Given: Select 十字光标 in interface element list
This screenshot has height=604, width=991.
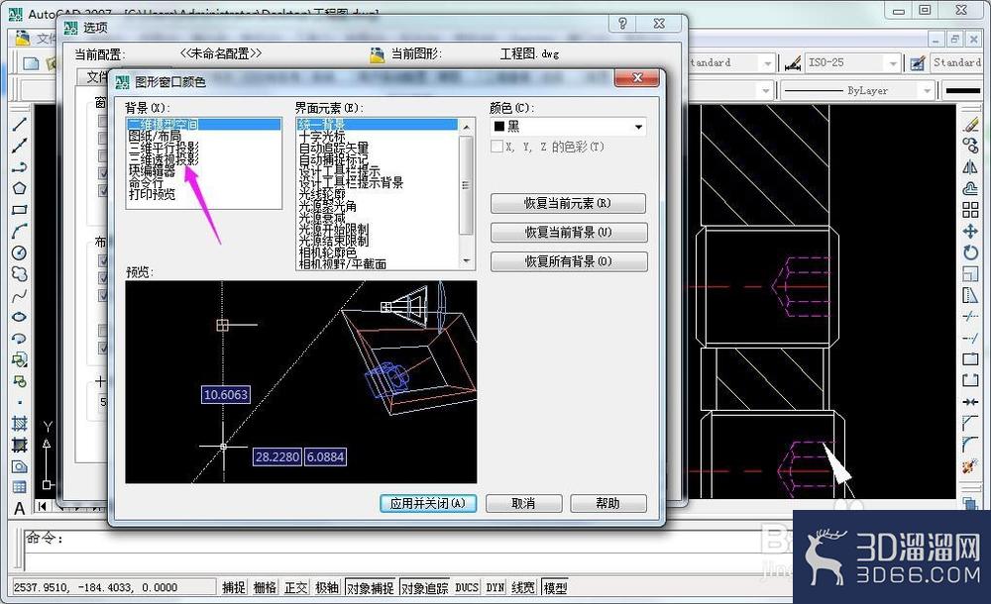Looking at the screenshot, I should 322,136.
